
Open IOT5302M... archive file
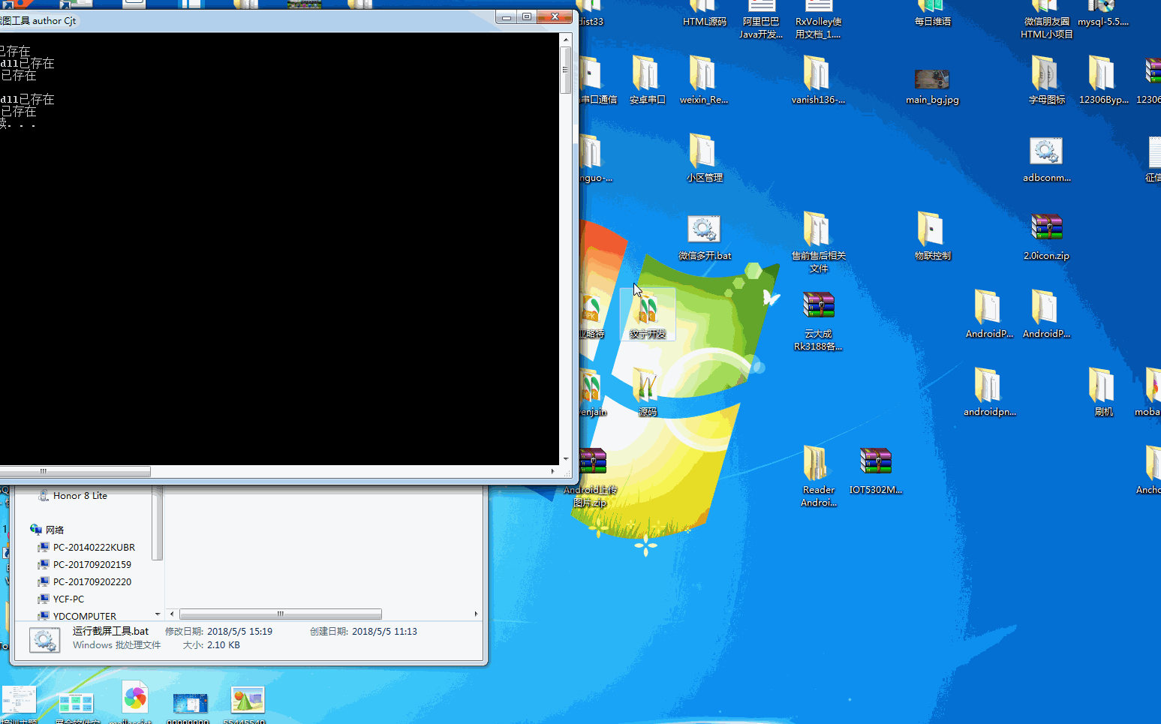tap(874, 470)
